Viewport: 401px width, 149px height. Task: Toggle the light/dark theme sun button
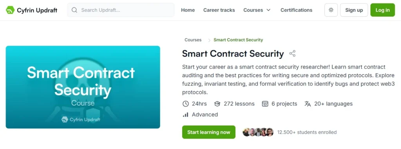coord(331,10)
